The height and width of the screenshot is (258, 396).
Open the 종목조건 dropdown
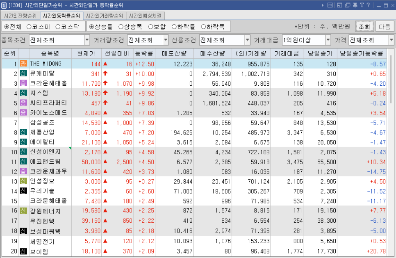[87, 40]
